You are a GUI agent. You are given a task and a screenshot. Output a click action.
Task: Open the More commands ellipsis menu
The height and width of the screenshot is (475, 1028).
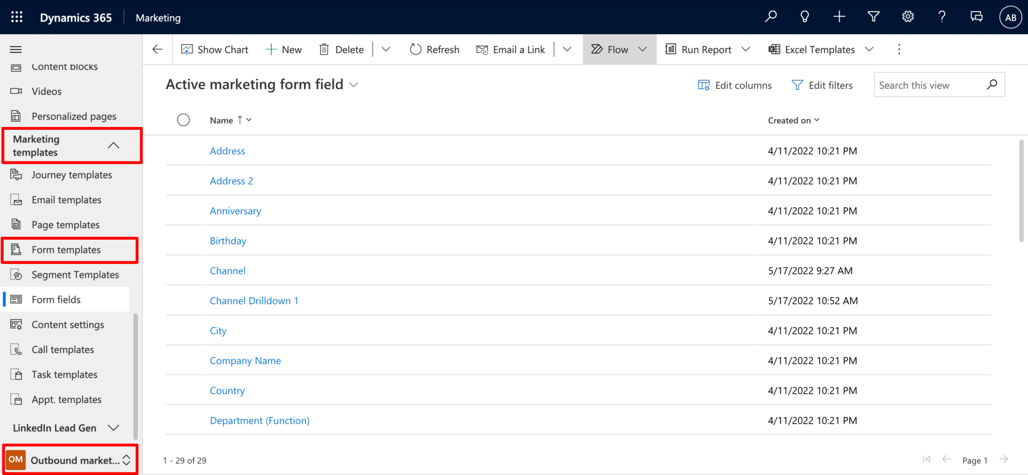(899, 49)
